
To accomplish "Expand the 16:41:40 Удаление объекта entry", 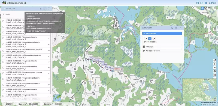I will click(49, 38).
